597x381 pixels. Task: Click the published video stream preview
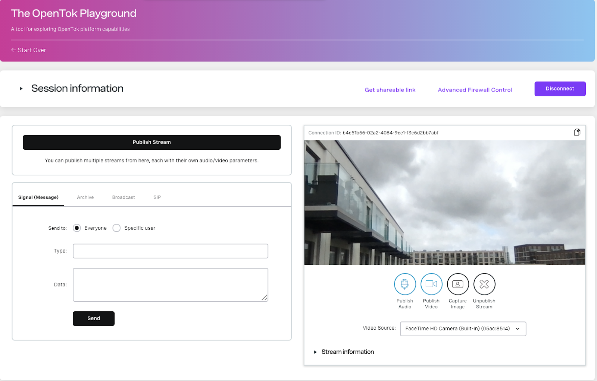click(445, 203)
